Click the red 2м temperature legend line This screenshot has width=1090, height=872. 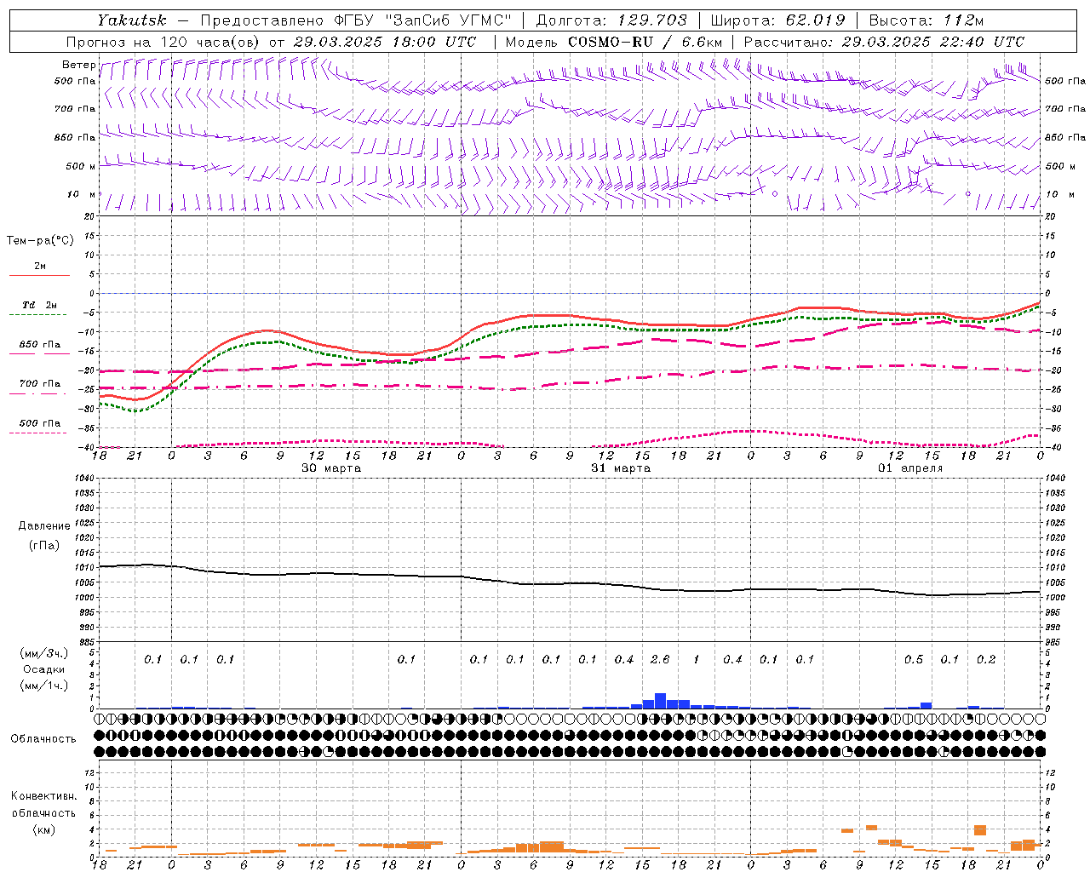[39, 275]
